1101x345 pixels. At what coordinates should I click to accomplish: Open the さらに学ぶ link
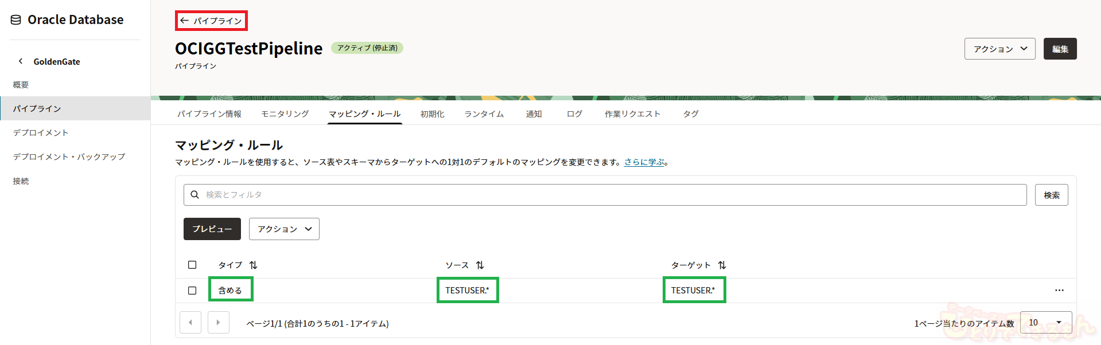pyautogui.click(x=644, y=162)
